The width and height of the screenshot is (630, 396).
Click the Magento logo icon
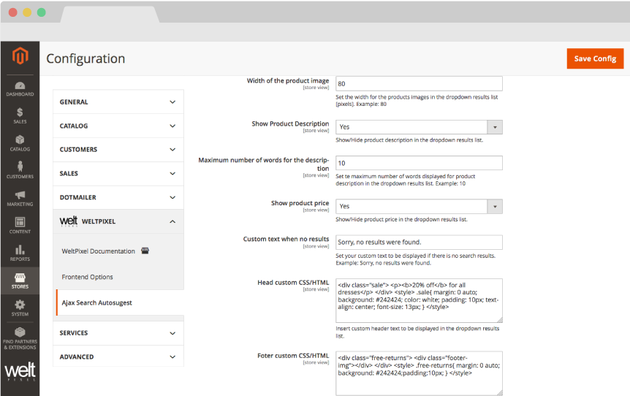(20, 56)
